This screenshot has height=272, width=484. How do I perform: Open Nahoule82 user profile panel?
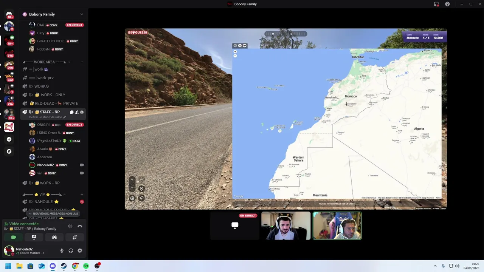pos(29,250)
